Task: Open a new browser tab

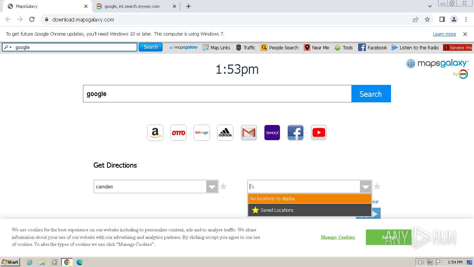Action: [188, 6]
